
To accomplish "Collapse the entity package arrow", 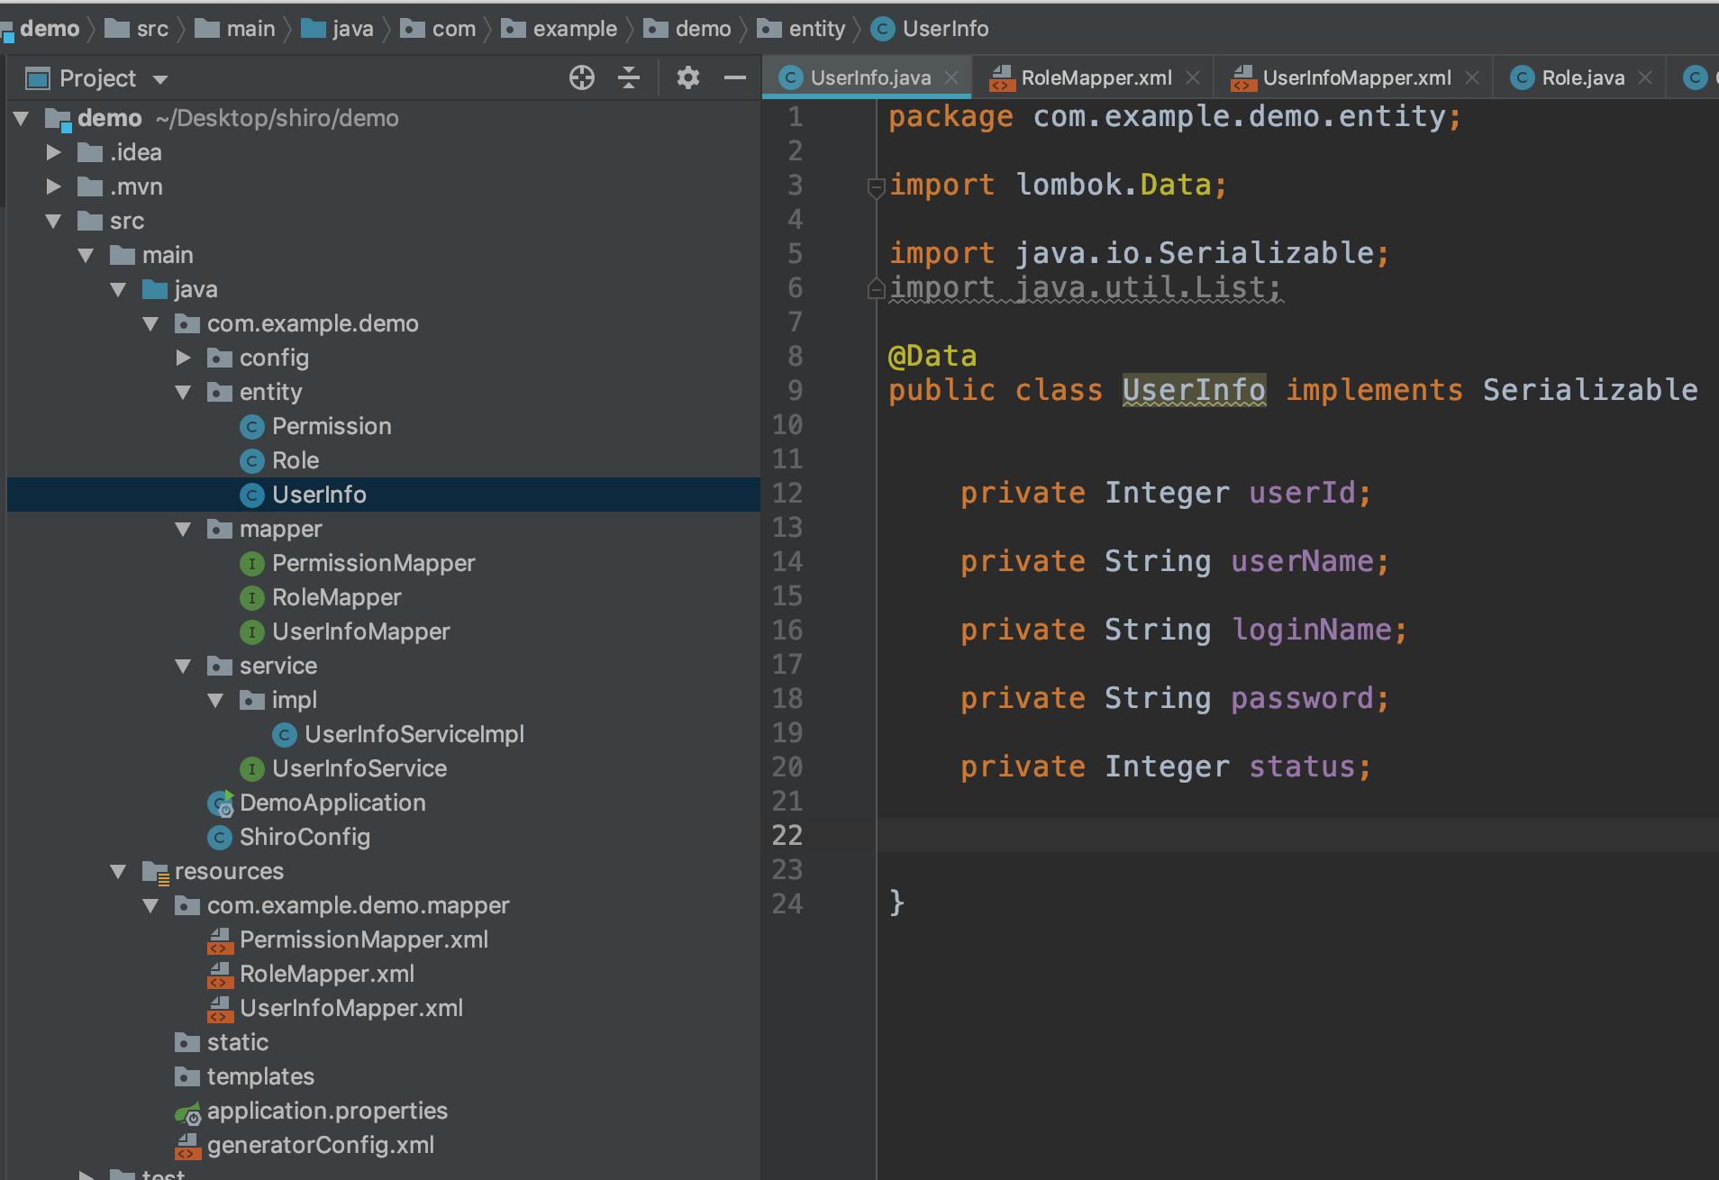I will [x=184, y=392].
